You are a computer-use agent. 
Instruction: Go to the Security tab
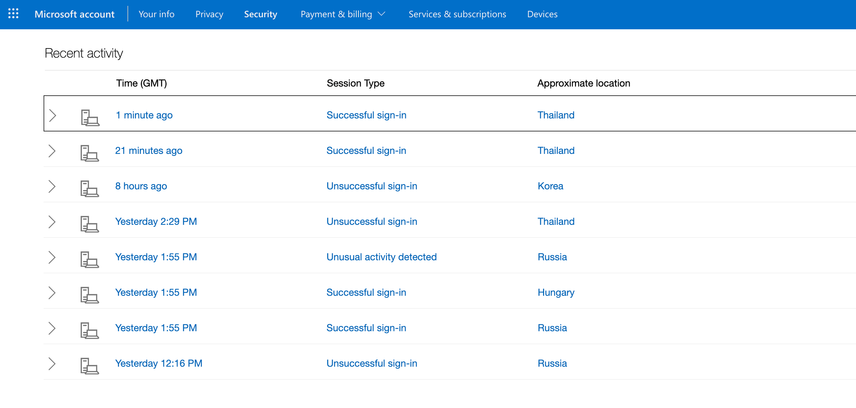coord(261,14)
